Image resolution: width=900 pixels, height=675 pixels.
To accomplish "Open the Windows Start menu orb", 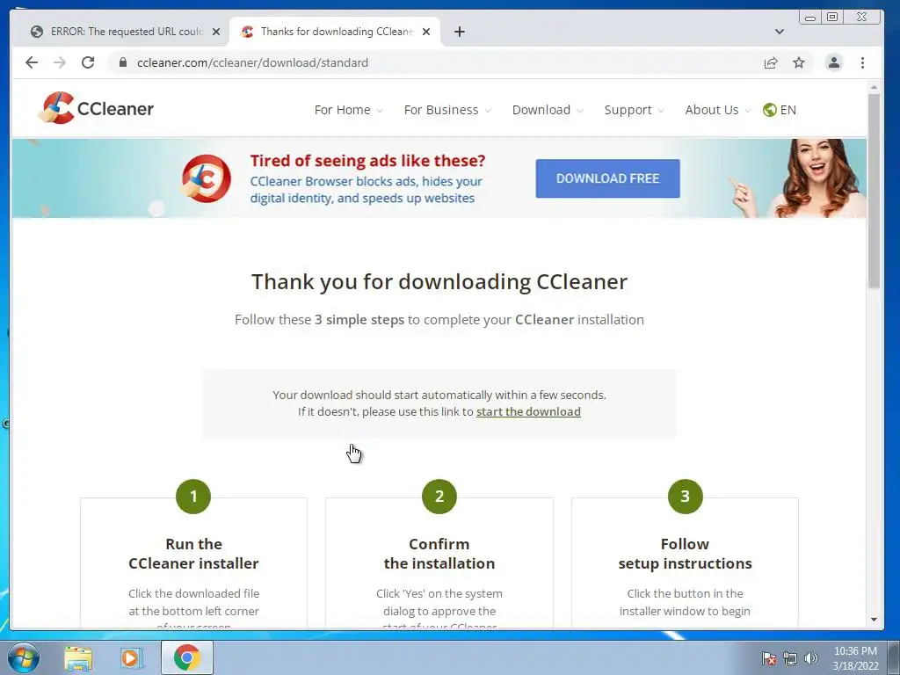I will (24, 657).
